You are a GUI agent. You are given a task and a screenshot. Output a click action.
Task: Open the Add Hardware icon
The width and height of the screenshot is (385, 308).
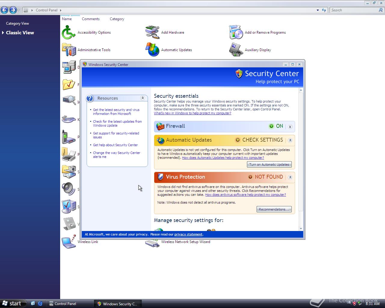[x=152, y=32]
